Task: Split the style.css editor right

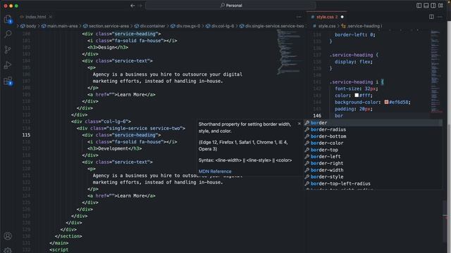Action: coord(431,17)
